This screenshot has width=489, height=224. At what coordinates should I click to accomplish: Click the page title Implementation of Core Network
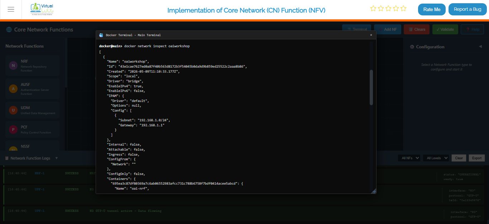(x=246, y=10)
